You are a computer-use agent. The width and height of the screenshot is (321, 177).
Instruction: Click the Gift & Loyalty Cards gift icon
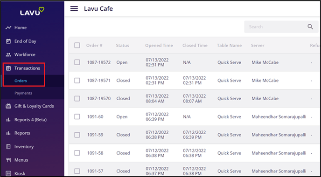click(x=8, y=106)
